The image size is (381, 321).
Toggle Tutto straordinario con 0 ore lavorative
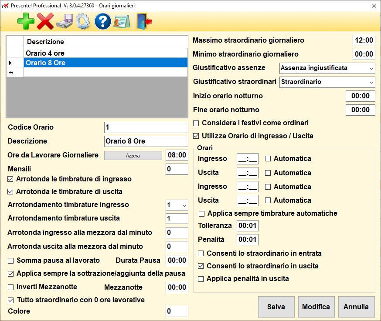(11, 301)
